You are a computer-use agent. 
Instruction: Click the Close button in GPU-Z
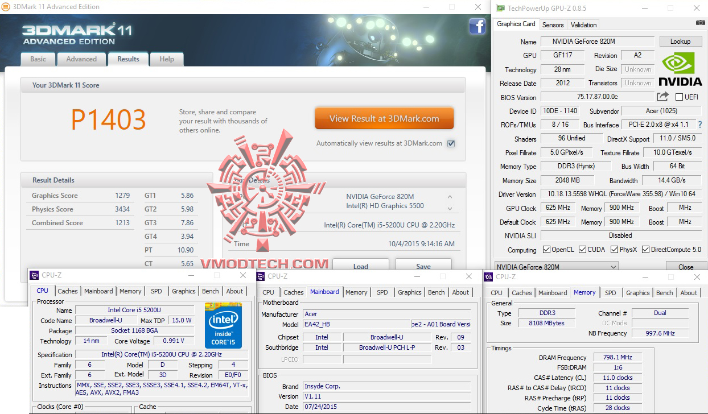(686, 267)
